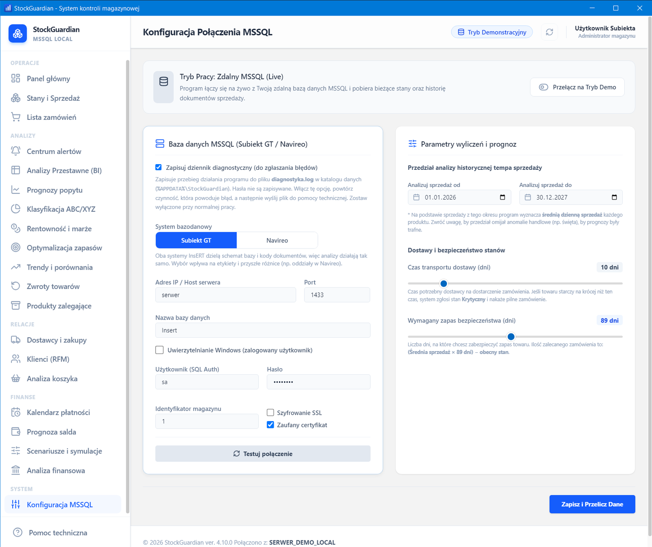
Task: Click the Wymagany zapas bezpieczeństwa slider
Action: (x=515, y=336)
